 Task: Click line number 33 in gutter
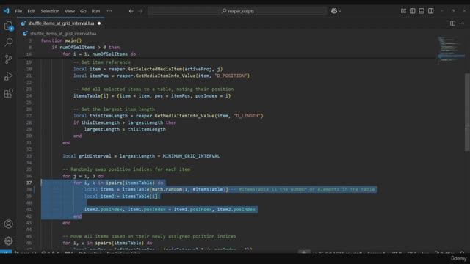[29, 156]
